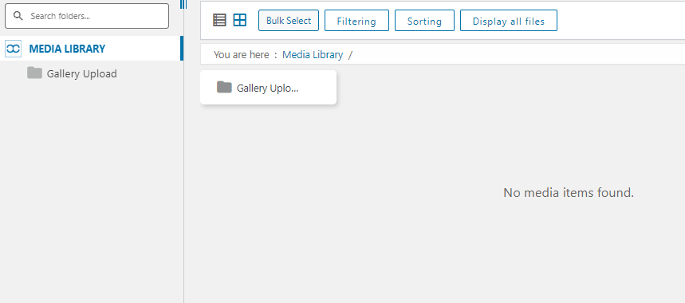Select Gallery Upload label in folder tree
This screenshot has height=303, width=685.
81,74
